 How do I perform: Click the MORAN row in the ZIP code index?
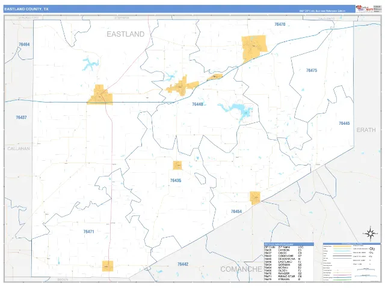point(283,268)
